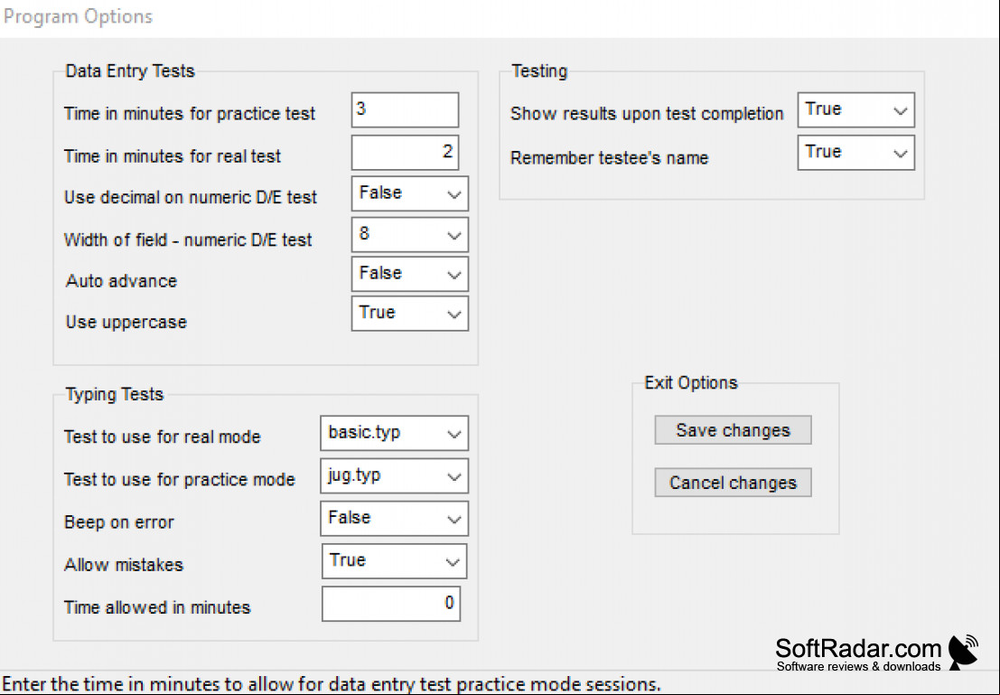Open the 'Remember testee's name' dropdown
Viewport: 1000px width, 695px height.
click(x=855, y=153)
